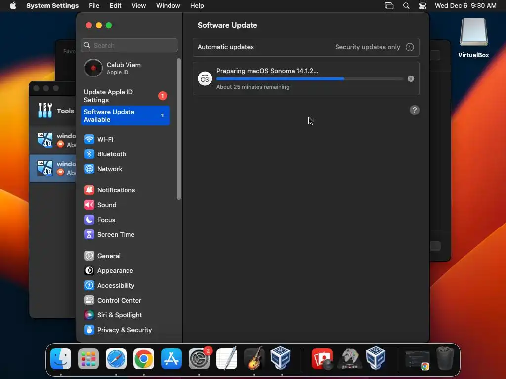Open Trash in the Dock
Image resolution: width=506 pixels, height=379 pixels.
[445, 358]
